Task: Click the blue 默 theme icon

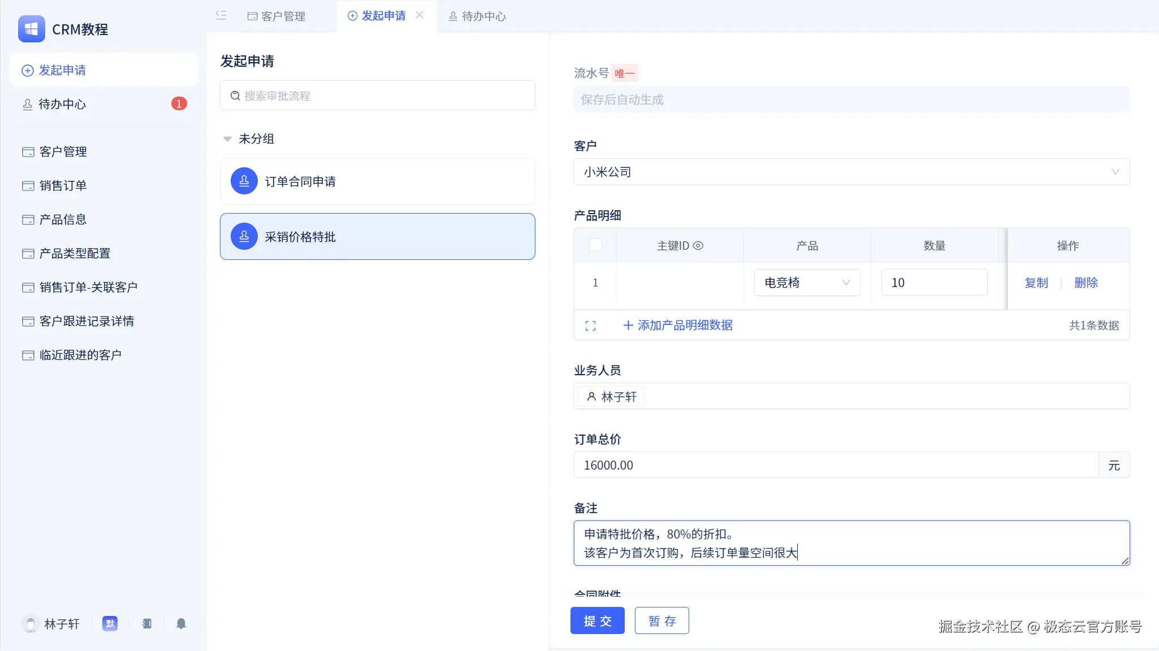Action: [x=110, y=624]
